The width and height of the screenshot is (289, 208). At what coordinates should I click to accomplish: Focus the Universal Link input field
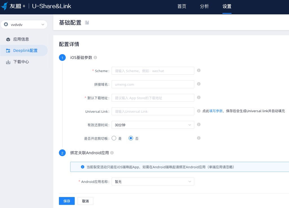pos(153,111)
